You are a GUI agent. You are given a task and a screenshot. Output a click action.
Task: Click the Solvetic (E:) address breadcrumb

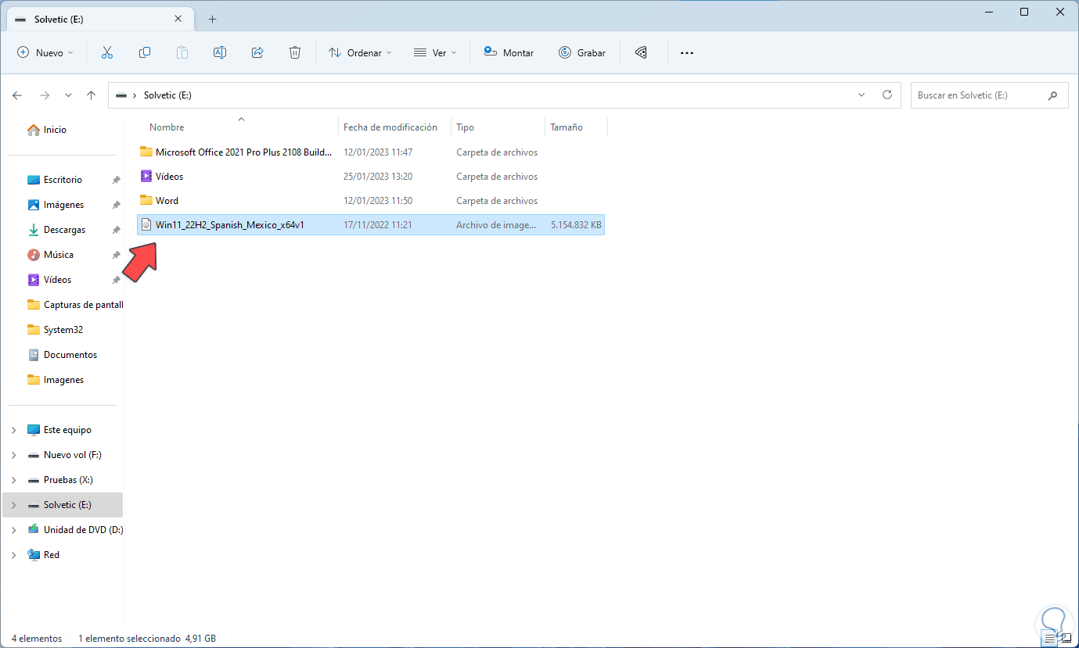(167, 95)
